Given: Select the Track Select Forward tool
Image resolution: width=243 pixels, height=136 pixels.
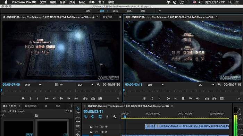Looking at the screenshot, I should coord(78,113).
